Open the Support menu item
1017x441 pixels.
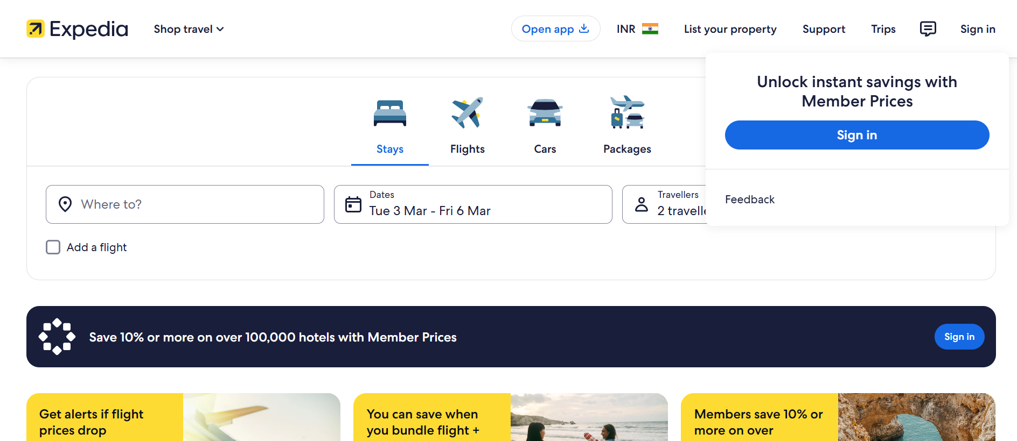click(x=824, y=29)
